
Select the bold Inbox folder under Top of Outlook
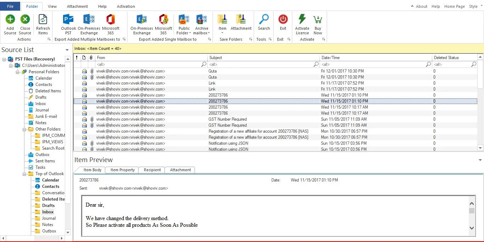(48, 212)
